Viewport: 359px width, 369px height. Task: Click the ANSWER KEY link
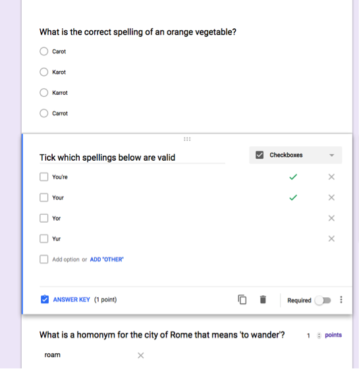tap(72, 300)
